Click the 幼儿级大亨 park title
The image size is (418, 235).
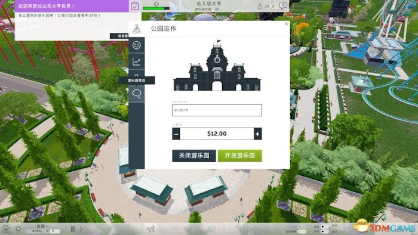(x=209, y=4)
